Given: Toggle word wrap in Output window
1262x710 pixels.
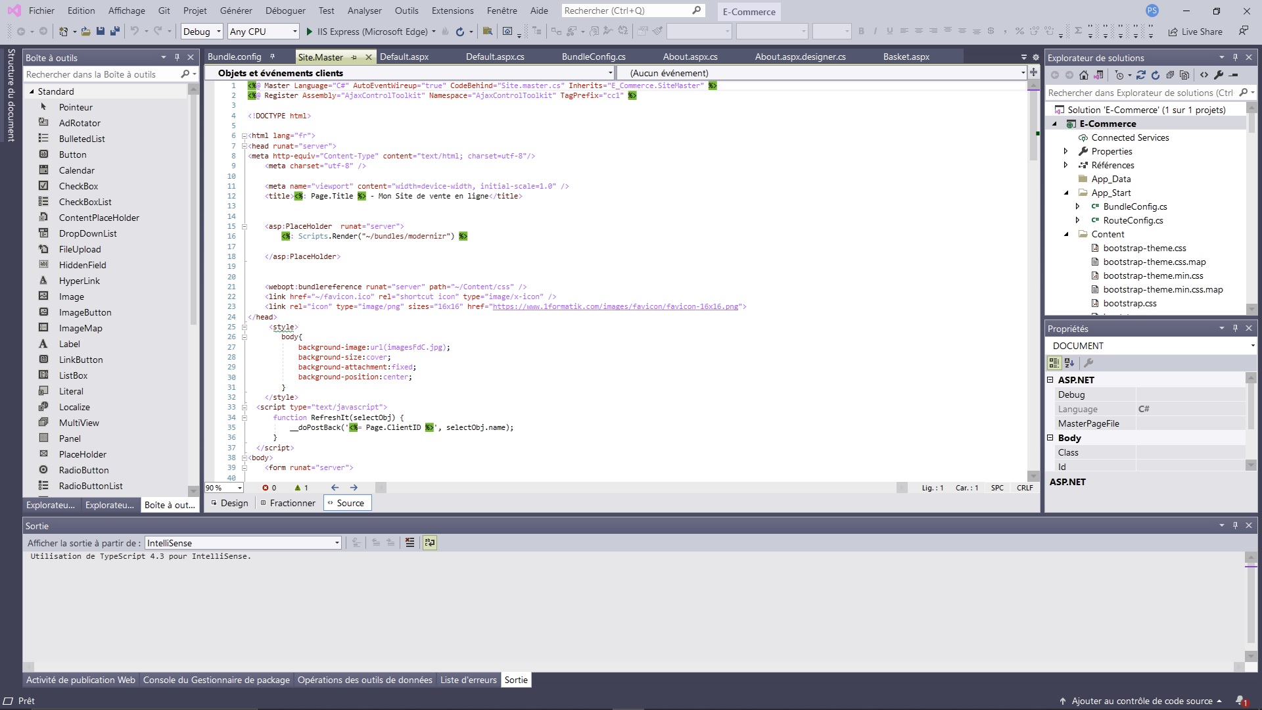Looking at the screenshot, I should click(430, 542).
